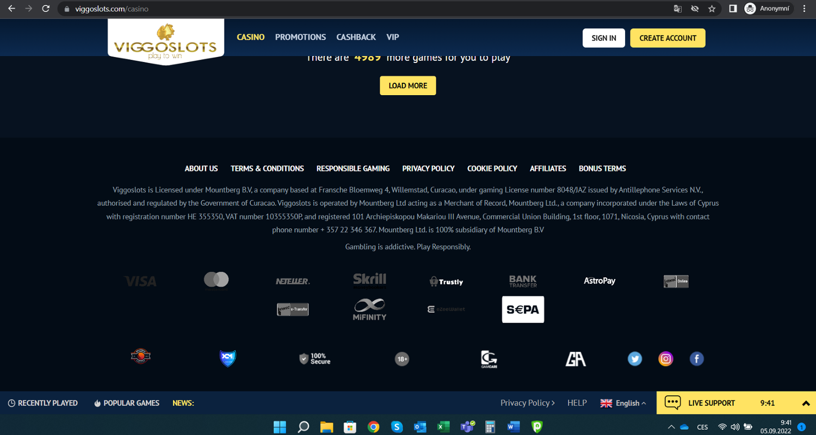Show hidden system tray icons
The width and height of the screenshot is (816, 435).
671,427
